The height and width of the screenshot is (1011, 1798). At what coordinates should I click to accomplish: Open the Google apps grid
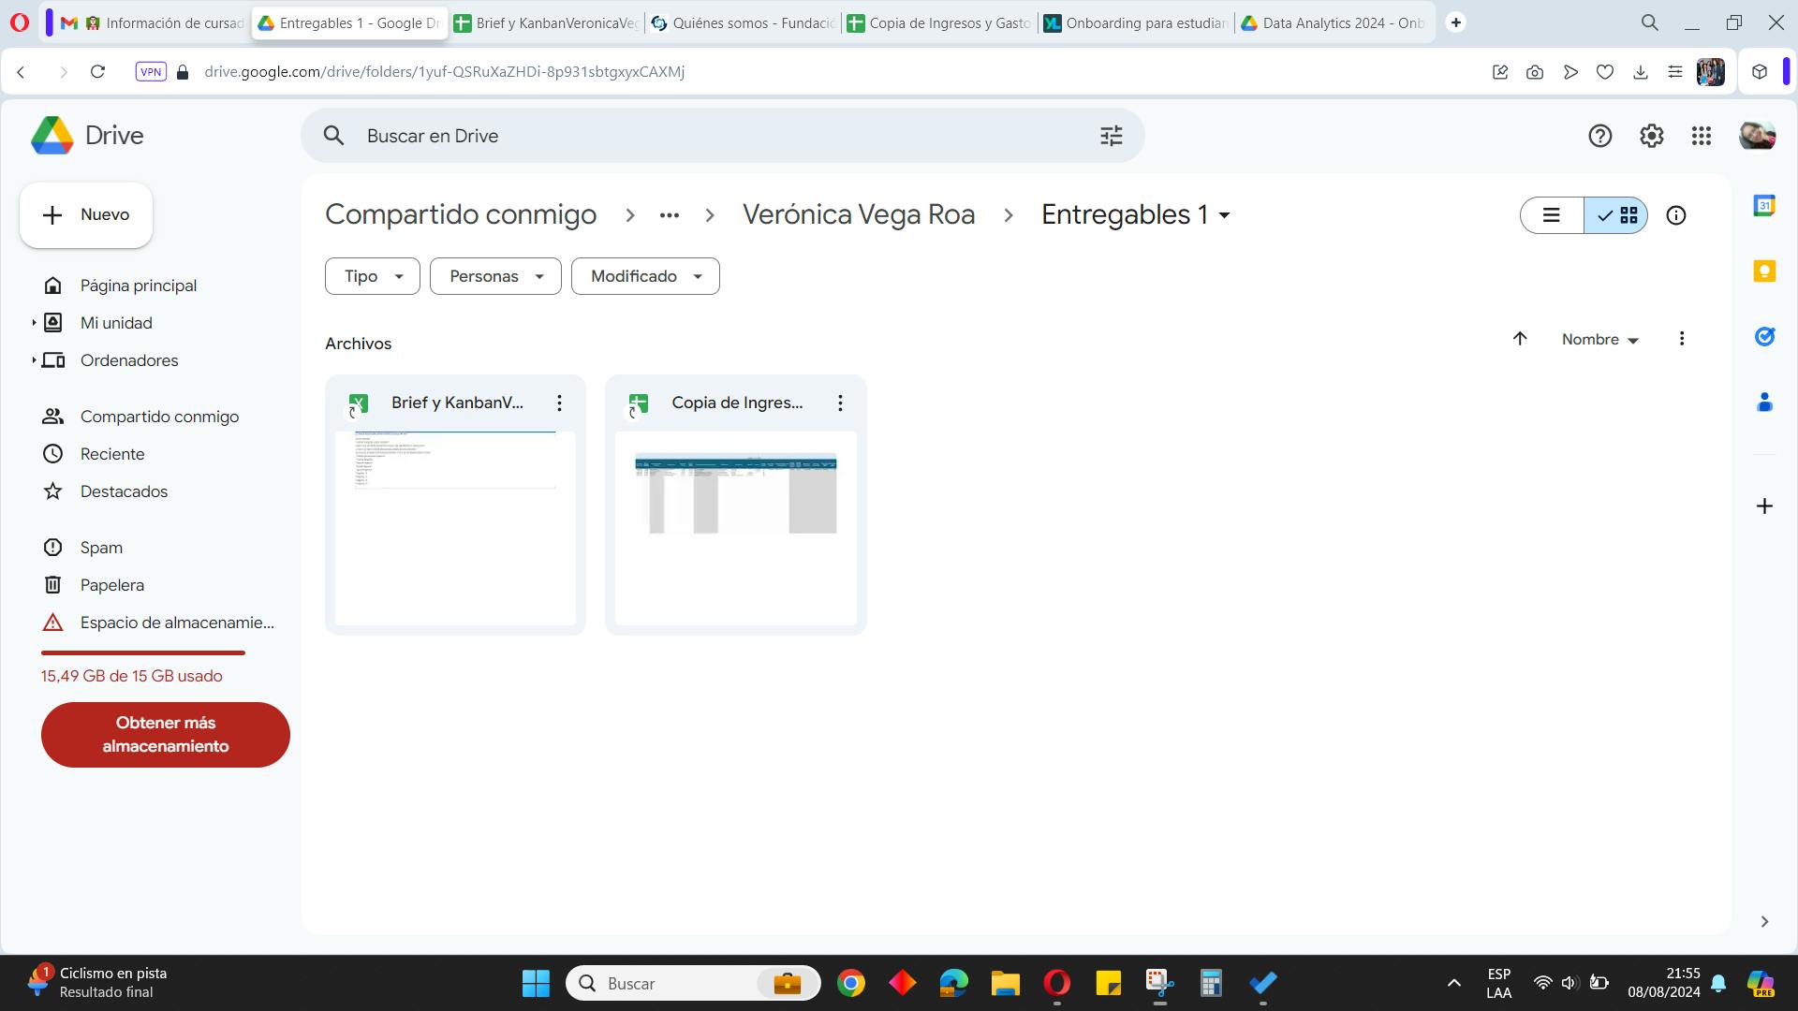(1702, 136)
